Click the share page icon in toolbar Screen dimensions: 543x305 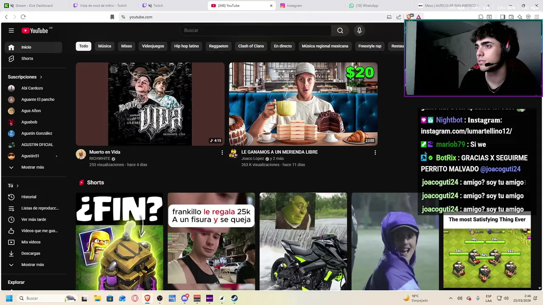tap(399, 17)
